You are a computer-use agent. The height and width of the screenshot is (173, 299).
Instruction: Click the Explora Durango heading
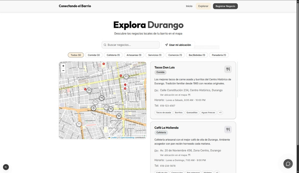pos(148,25)
